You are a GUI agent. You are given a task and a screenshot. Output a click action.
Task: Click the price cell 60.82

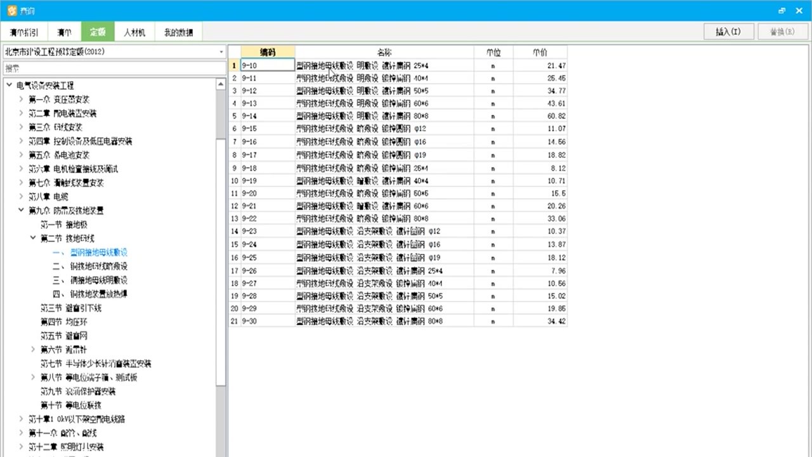(540, 116)
